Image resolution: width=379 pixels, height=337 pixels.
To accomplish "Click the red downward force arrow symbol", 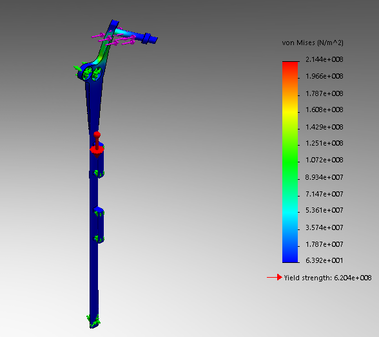I will [x=97, y=151].
